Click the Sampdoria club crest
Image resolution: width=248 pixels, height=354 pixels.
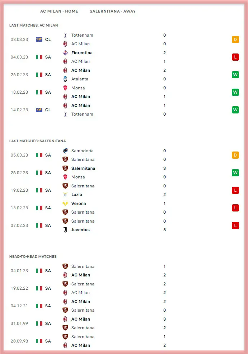[65, 151]
